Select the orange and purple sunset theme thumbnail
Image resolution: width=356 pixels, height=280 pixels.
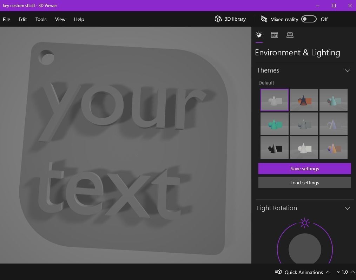[334, 148]
